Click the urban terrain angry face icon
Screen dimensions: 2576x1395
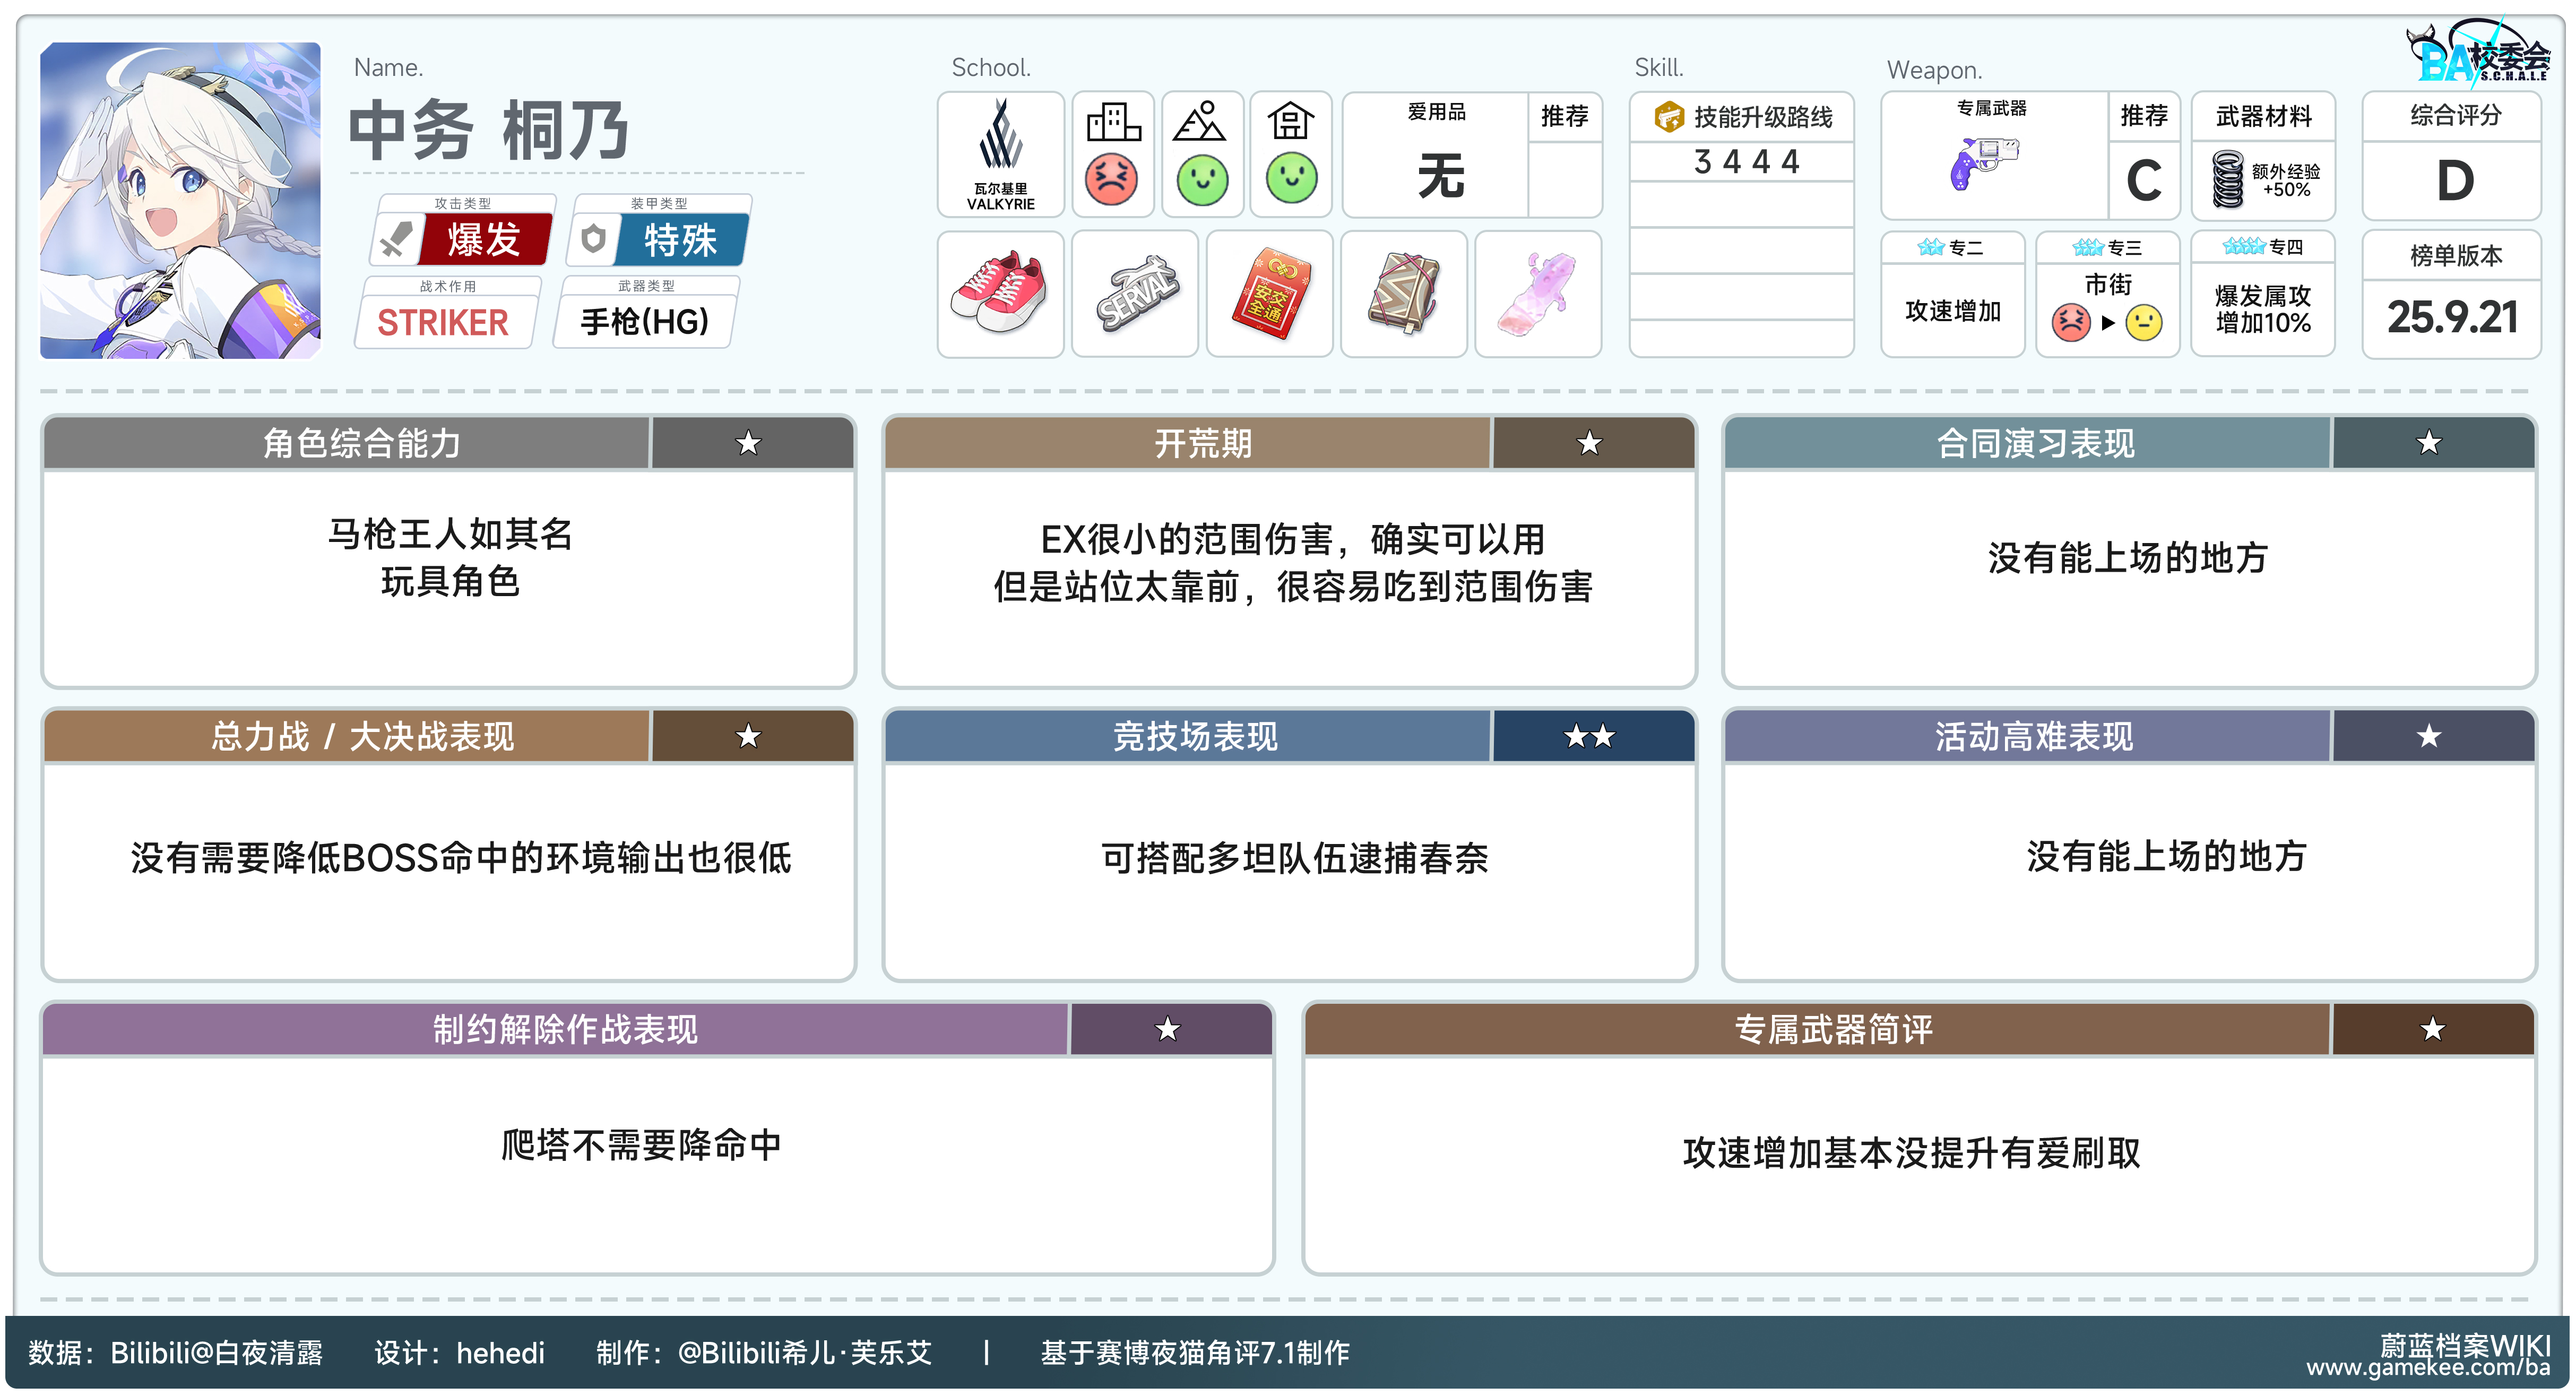[x=1111, y=180]
